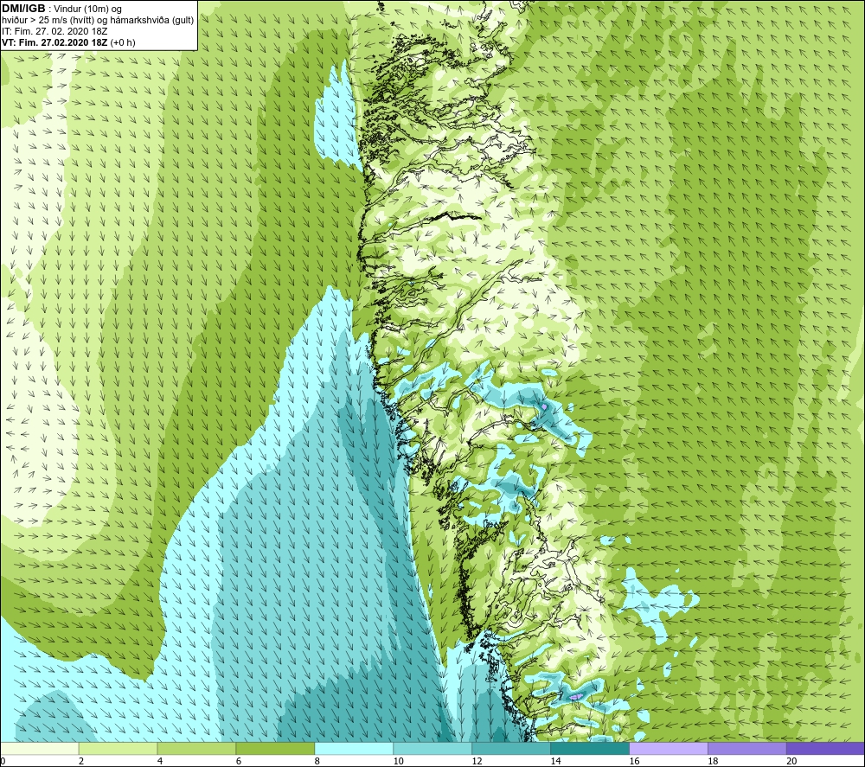The height and width of the screenshot is (767, 865).
Task: Click the 8–10 m/s pale cyan legend swatch
Action: (354, 749)
